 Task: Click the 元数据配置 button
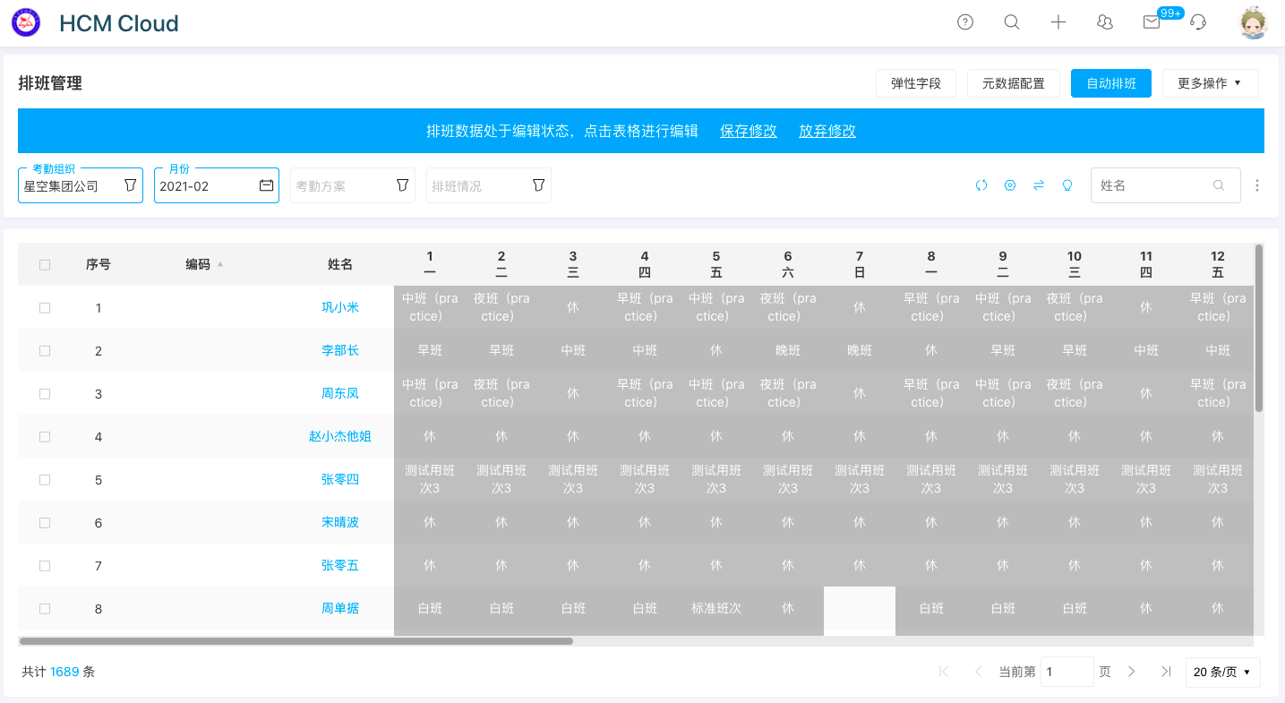coord(1014,83)
